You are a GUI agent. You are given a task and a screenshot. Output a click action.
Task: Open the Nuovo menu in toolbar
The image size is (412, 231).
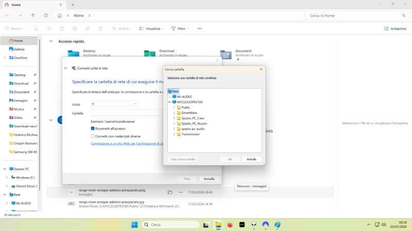tap(15, 29)
